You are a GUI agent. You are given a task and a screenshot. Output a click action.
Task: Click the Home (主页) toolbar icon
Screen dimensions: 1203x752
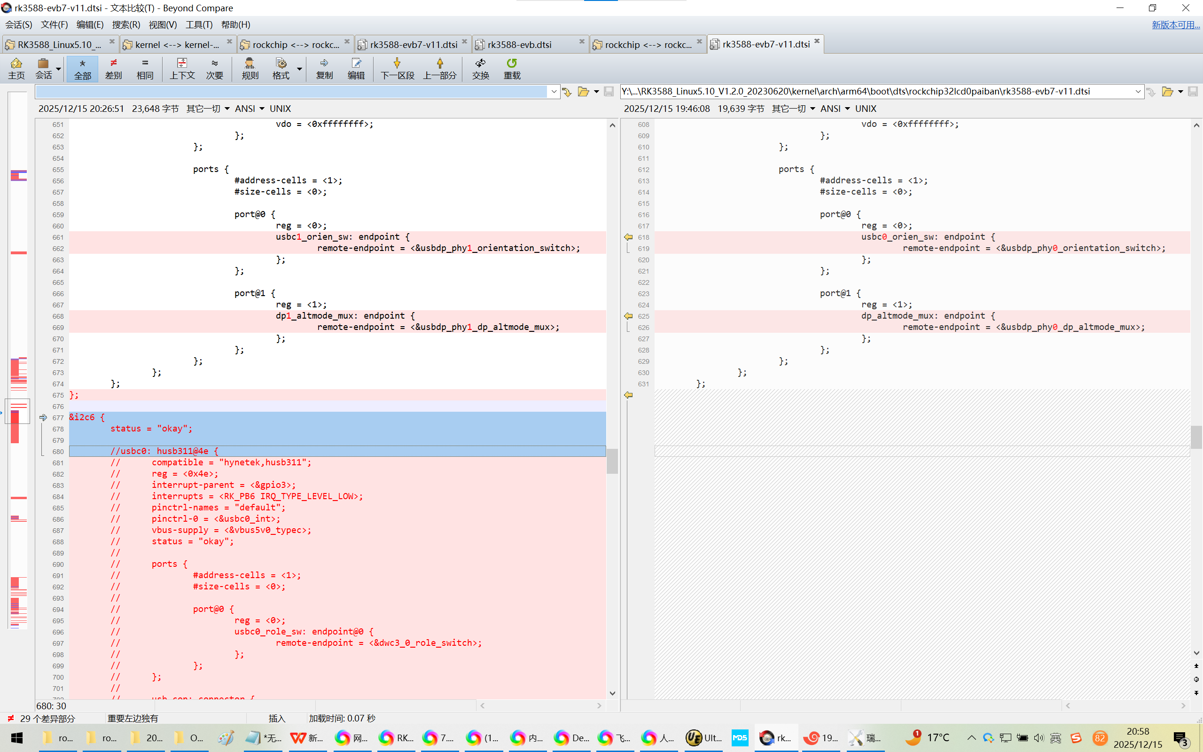(x=16, y=68)
